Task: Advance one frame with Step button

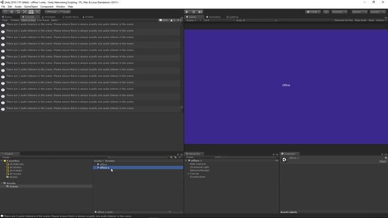Action: [201, 12]
